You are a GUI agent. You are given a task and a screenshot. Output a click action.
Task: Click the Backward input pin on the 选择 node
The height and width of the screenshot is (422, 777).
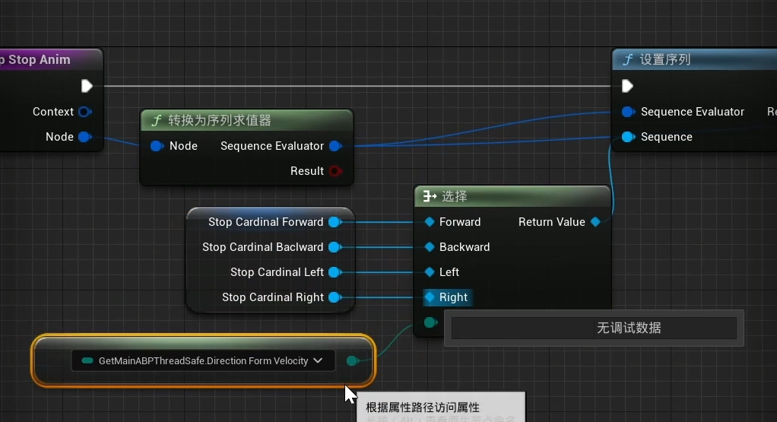[x=430, y=246]
